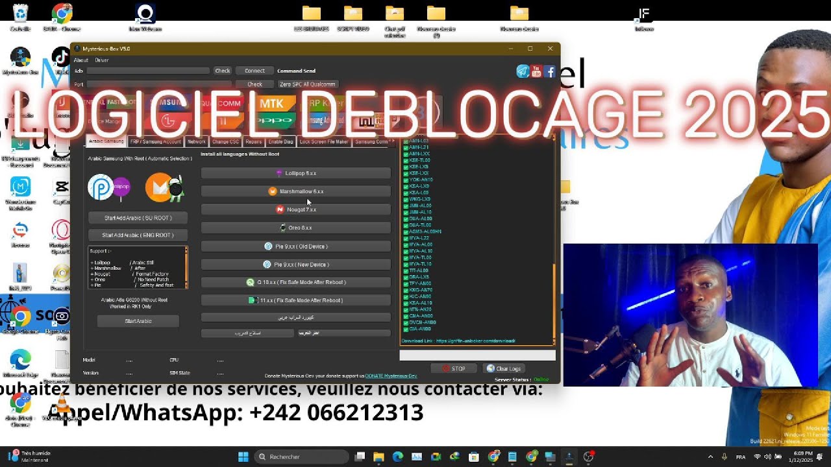
Task: Click the StartArabic button
Action: point(138,321)
